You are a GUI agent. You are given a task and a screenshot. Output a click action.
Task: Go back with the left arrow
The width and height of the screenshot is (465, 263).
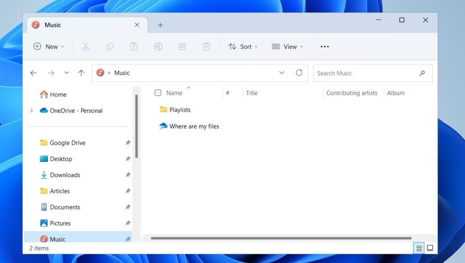(33, 73)
